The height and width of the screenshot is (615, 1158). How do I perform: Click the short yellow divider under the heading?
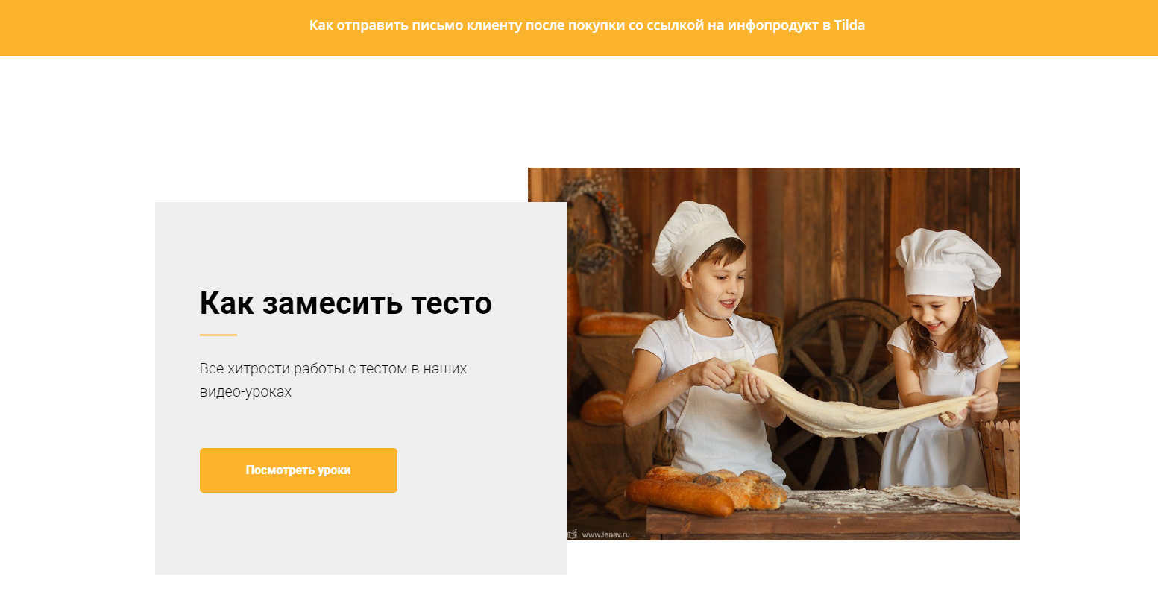click(x=218, y=335)
